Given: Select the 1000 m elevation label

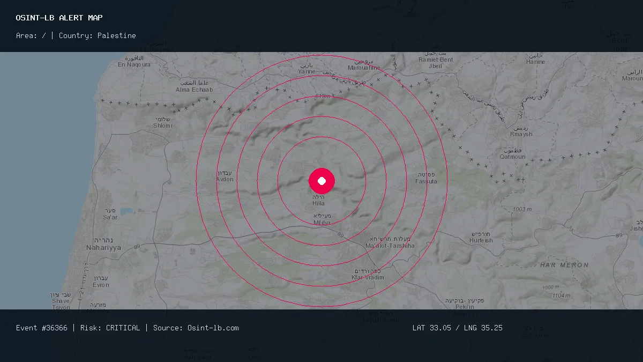Looking at the screenshot, I should [x=551, y=287].
